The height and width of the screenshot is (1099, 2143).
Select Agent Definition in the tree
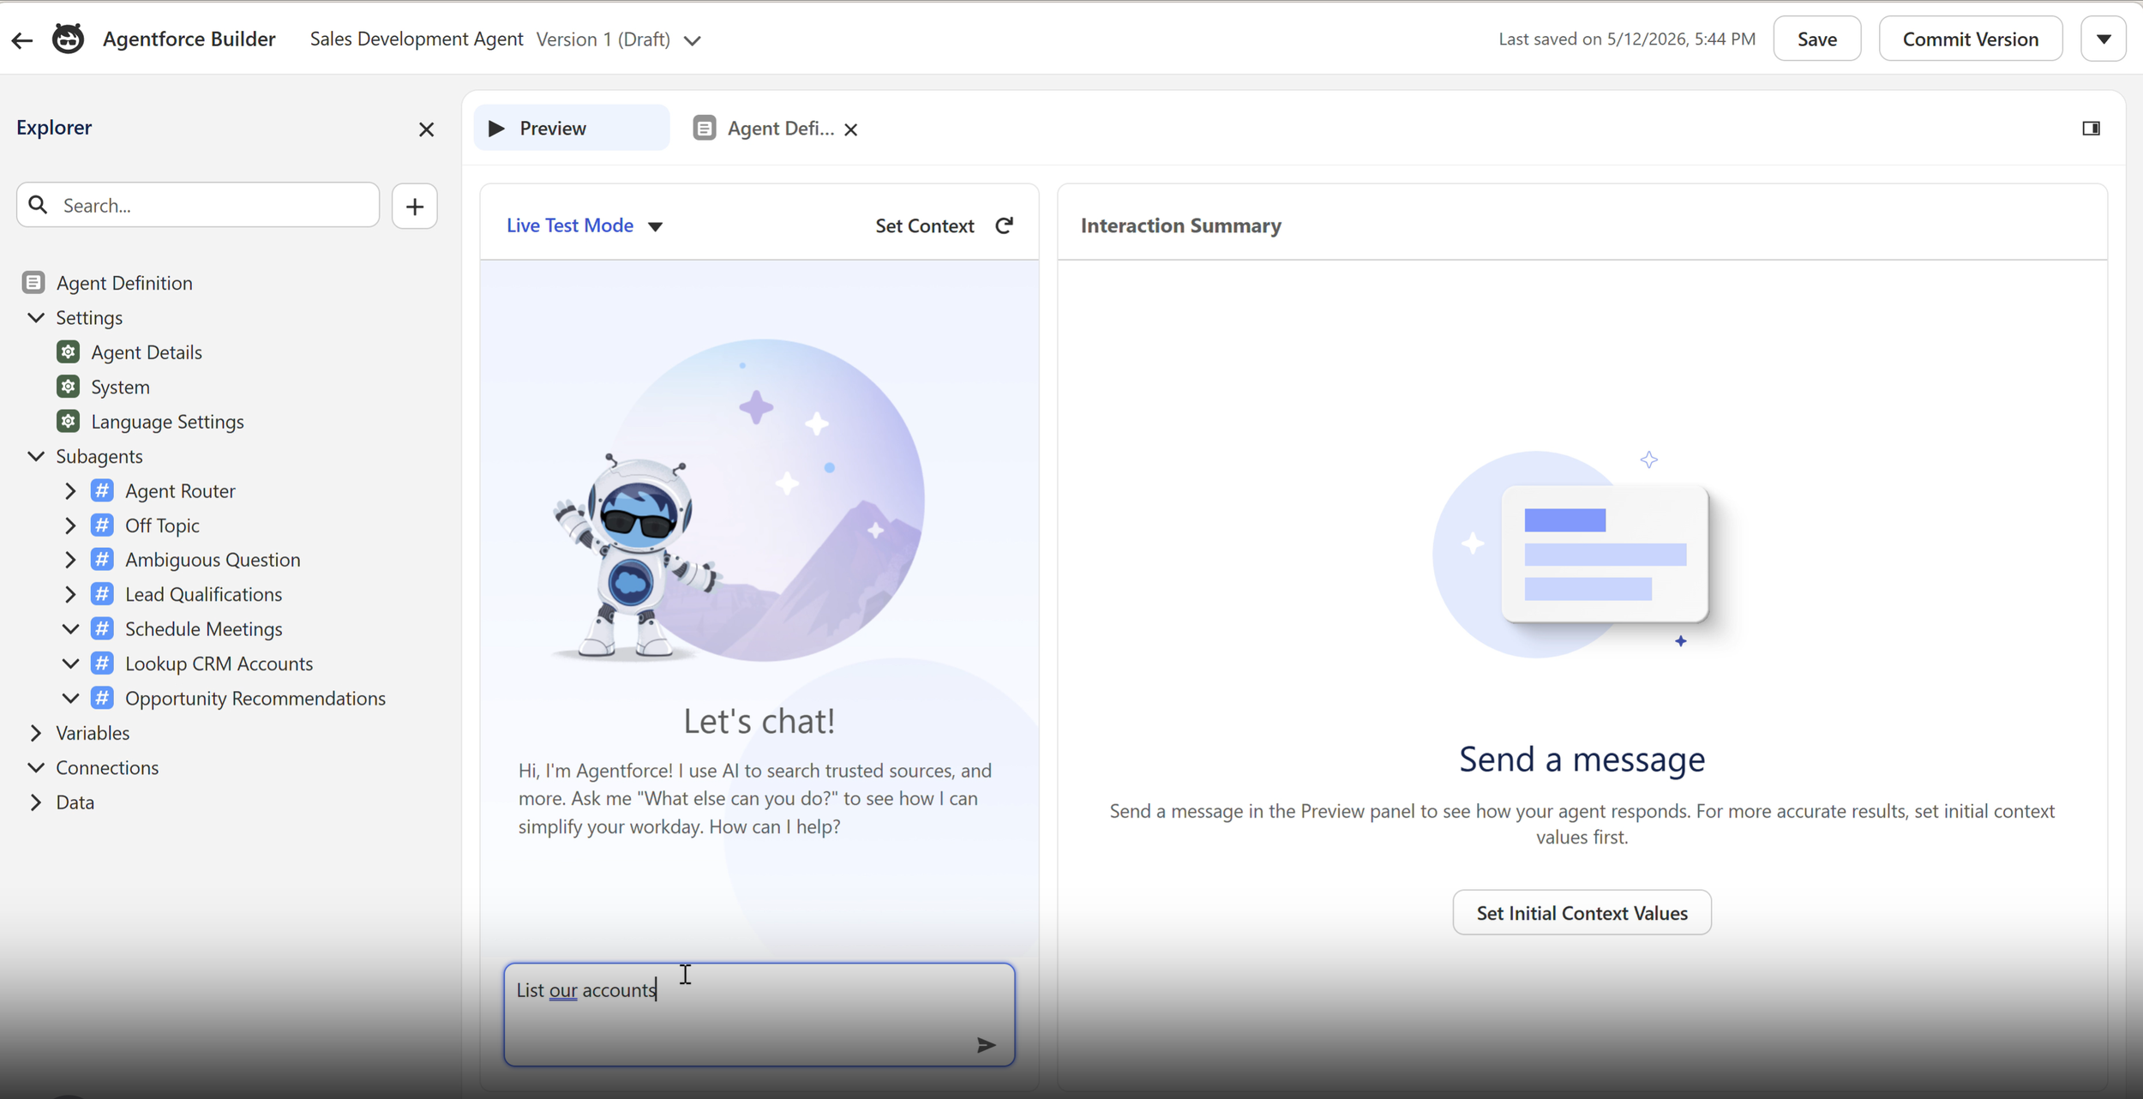124,283
